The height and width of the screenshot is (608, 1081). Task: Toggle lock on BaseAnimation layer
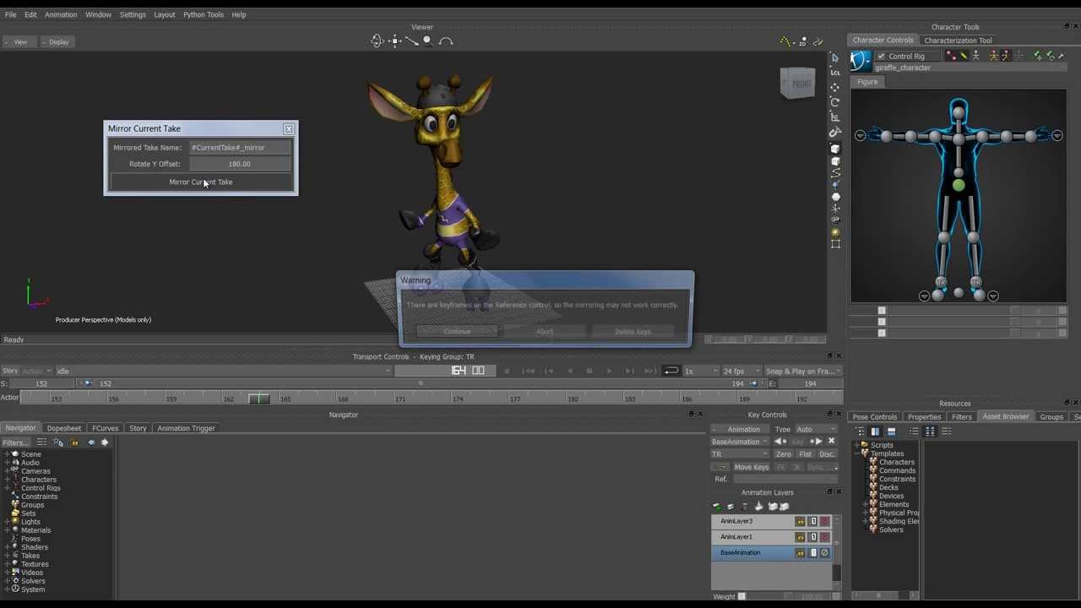point(800,553)
